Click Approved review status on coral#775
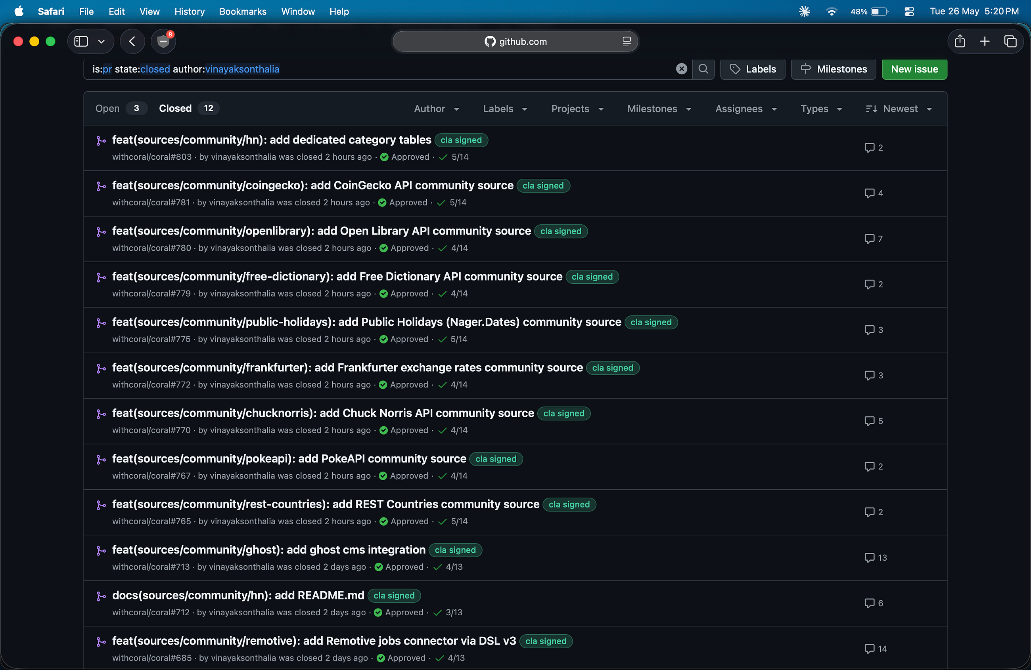This screenshot has height=670, width=1031. 404,339
